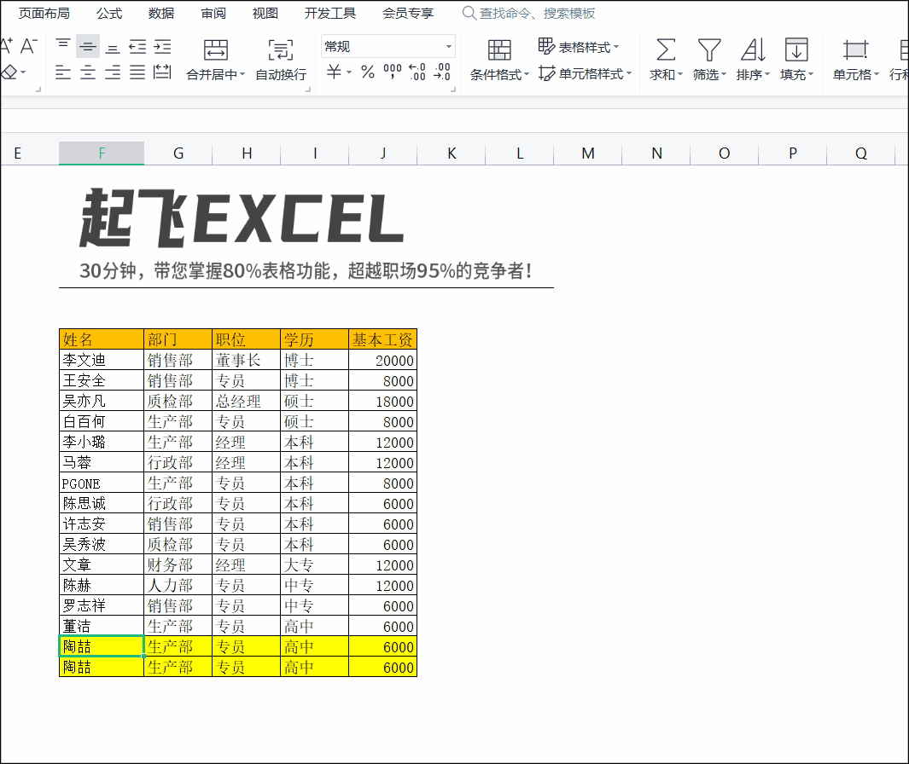Viewport: 909px width, 764px height.
Task: Select the salary cell 20000
Action: pos(382,360)
